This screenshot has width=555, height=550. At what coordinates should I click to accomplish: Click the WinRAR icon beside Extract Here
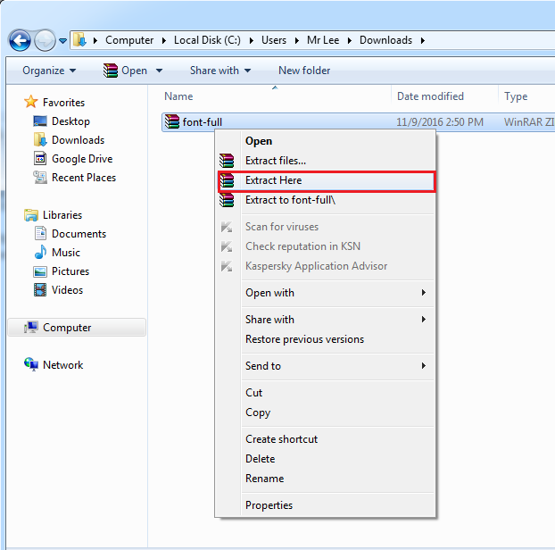[x=227, y=180]
